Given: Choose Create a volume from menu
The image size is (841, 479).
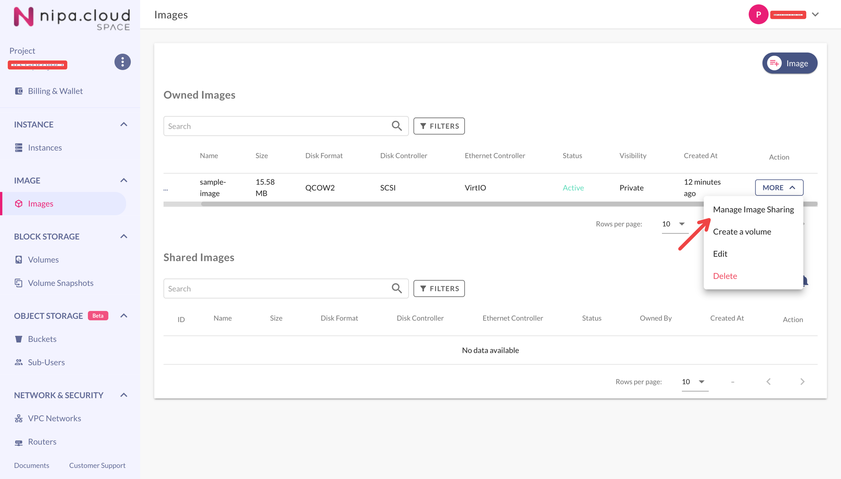Looking at the screenshot, I should pyautogui.click(x=742, y=232).
